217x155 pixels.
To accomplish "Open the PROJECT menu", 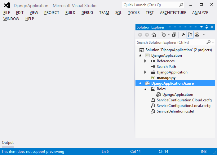I will click(x=52, y=13).
